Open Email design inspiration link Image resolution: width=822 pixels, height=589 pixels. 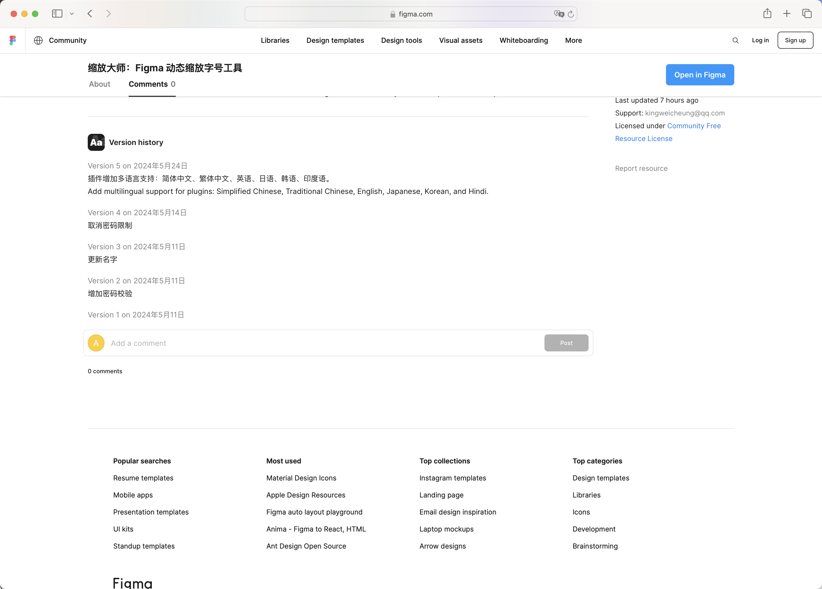458,512
